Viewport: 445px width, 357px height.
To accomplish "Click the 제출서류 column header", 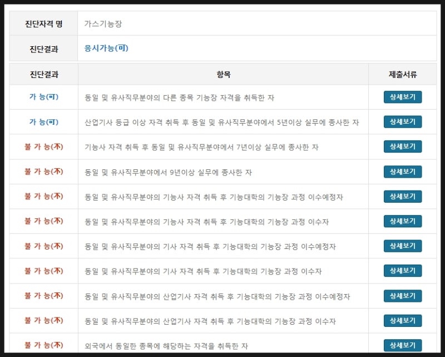I will pos(402,75).
